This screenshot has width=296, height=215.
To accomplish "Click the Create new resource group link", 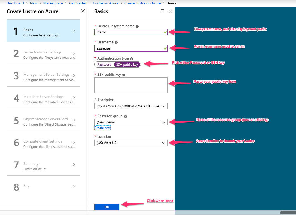I will (x=102, y=128).
